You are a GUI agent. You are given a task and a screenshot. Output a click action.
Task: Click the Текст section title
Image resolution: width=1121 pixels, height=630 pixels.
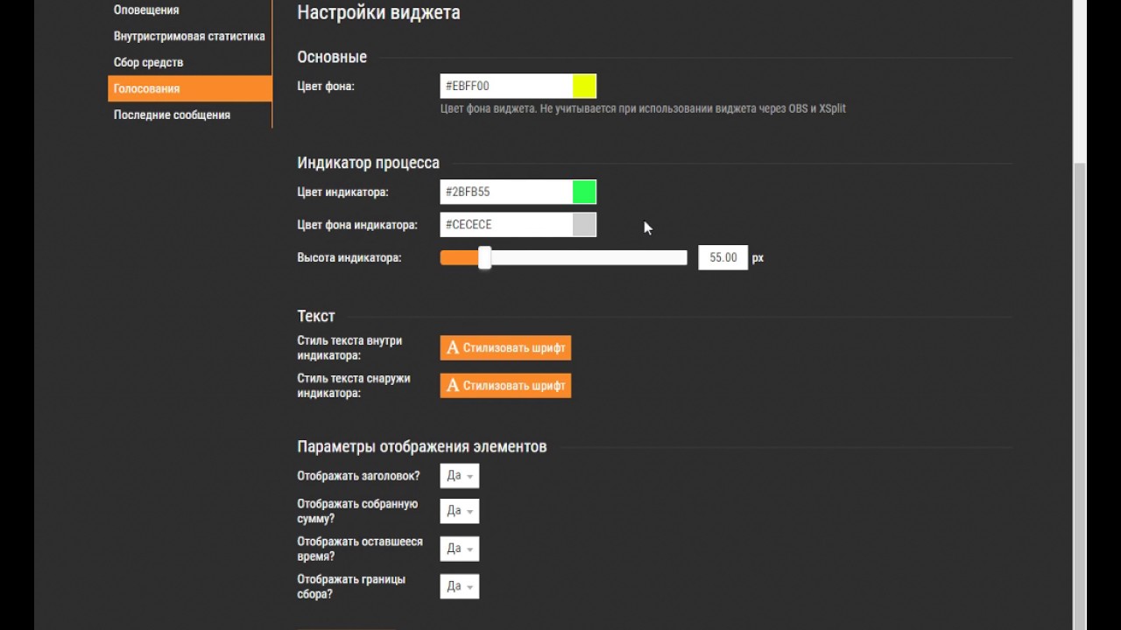coord(316,316)
